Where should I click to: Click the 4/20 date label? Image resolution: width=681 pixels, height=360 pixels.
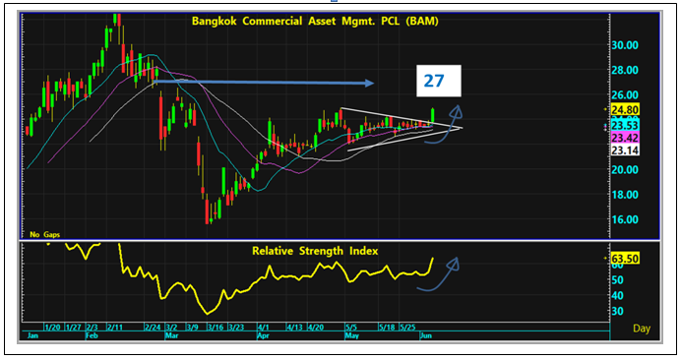[316, 327]
